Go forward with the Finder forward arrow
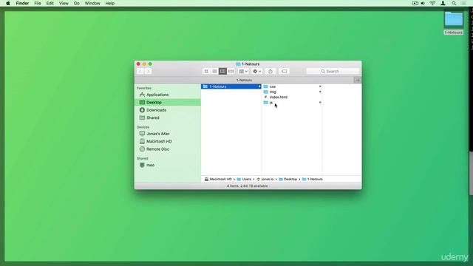473x266 pixels. 148,71
